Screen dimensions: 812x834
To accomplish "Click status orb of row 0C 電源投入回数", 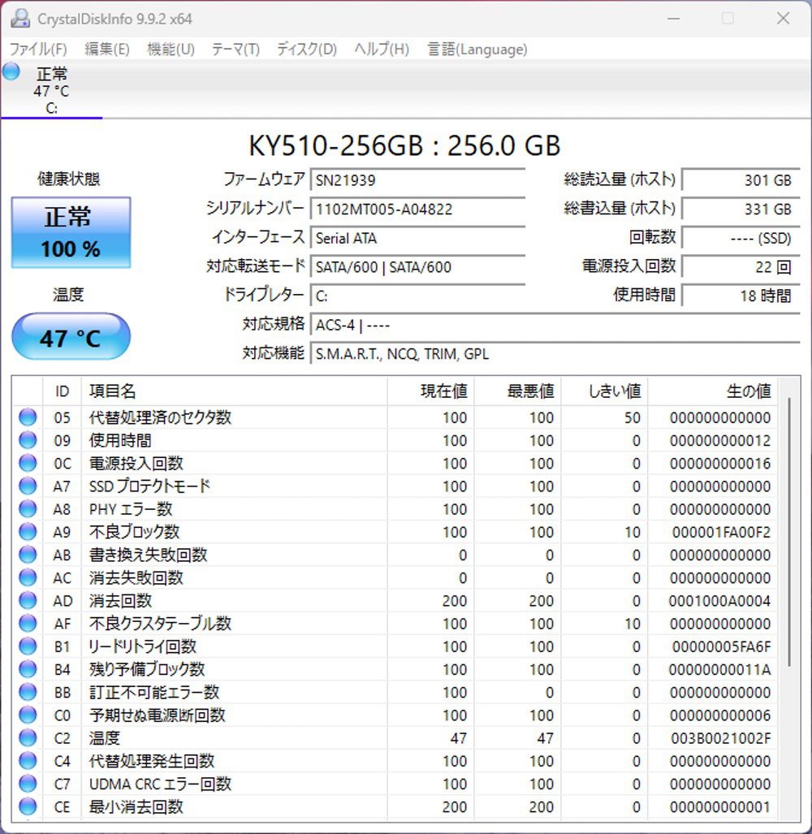I will pos(28,463).
